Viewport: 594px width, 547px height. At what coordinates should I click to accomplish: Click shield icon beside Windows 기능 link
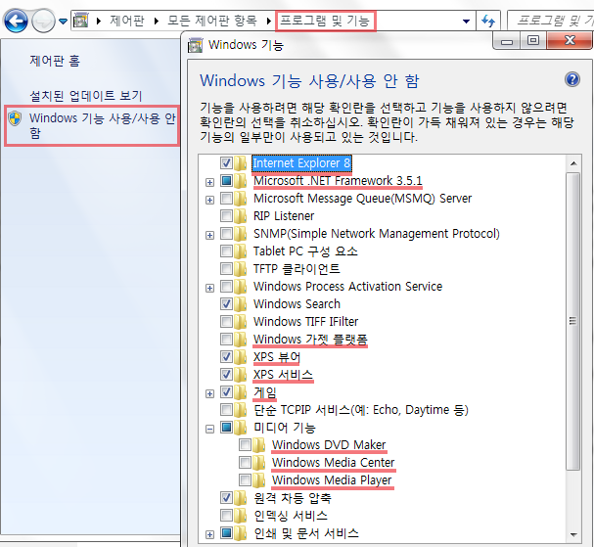click(15, 118)
